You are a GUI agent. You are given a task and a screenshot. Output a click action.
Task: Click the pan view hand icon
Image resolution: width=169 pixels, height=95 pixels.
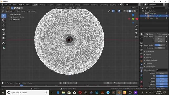point(137,29)
